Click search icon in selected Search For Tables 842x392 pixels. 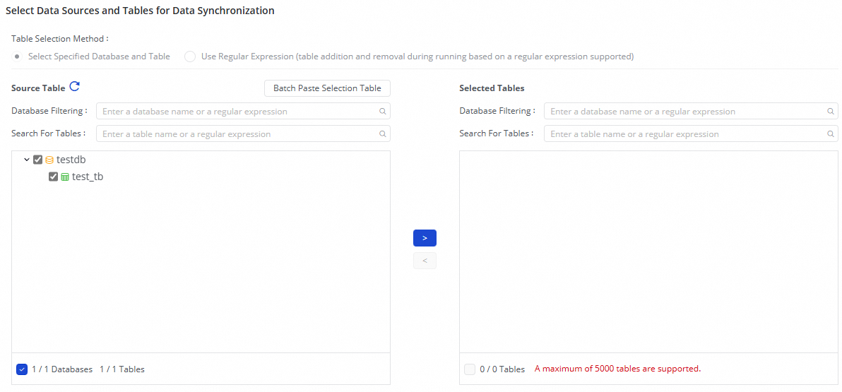pyautogui.click(x=830, y=134)
